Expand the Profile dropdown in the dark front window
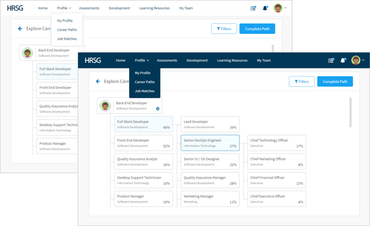This screenshot has height=226, width=370. (x=142, y=60)
